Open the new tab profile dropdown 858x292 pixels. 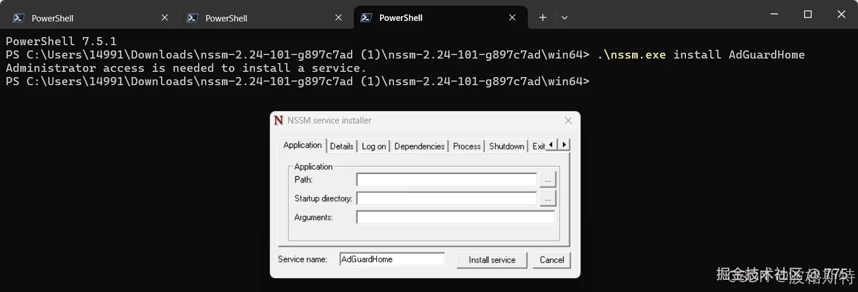pyautogui.click(x=564, y=18)
